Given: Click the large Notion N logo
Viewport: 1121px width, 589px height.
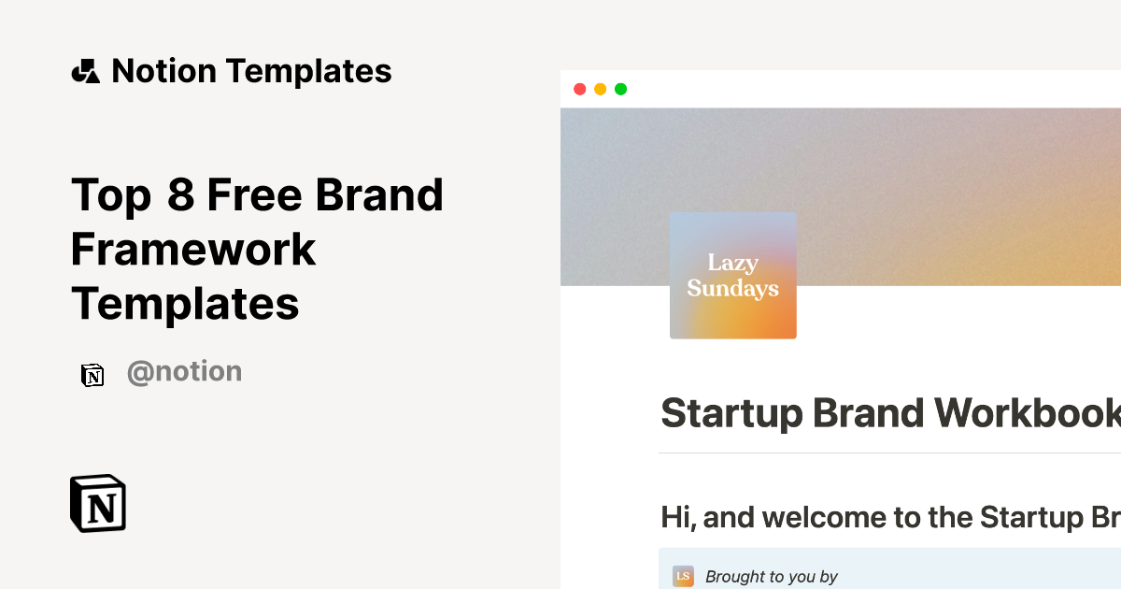Looking at the screenshot, I should pyautogui.click(x=97, y=503).
